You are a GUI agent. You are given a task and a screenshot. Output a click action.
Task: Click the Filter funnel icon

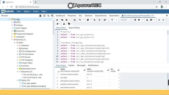(x=112, y=20)
